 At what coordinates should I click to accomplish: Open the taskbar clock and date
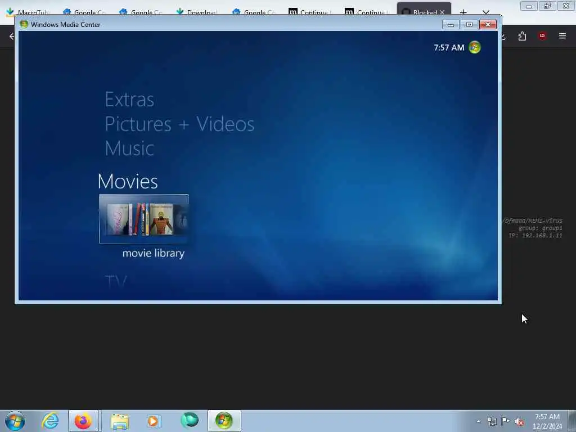(547, 421)
